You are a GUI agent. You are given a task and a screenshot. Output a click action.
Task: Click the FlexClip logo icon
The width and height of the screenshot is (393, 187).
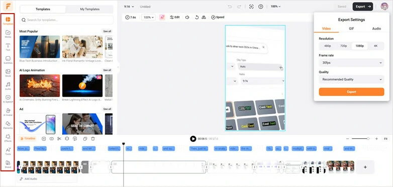coord(8,7)
